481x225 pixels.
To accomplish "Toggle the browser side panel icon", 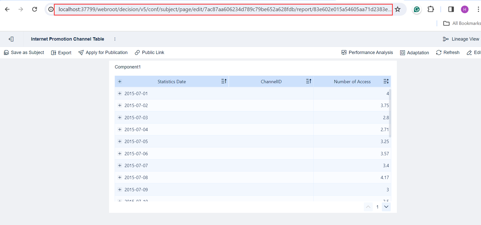I will pyautogui.click(x=451, y=9).
